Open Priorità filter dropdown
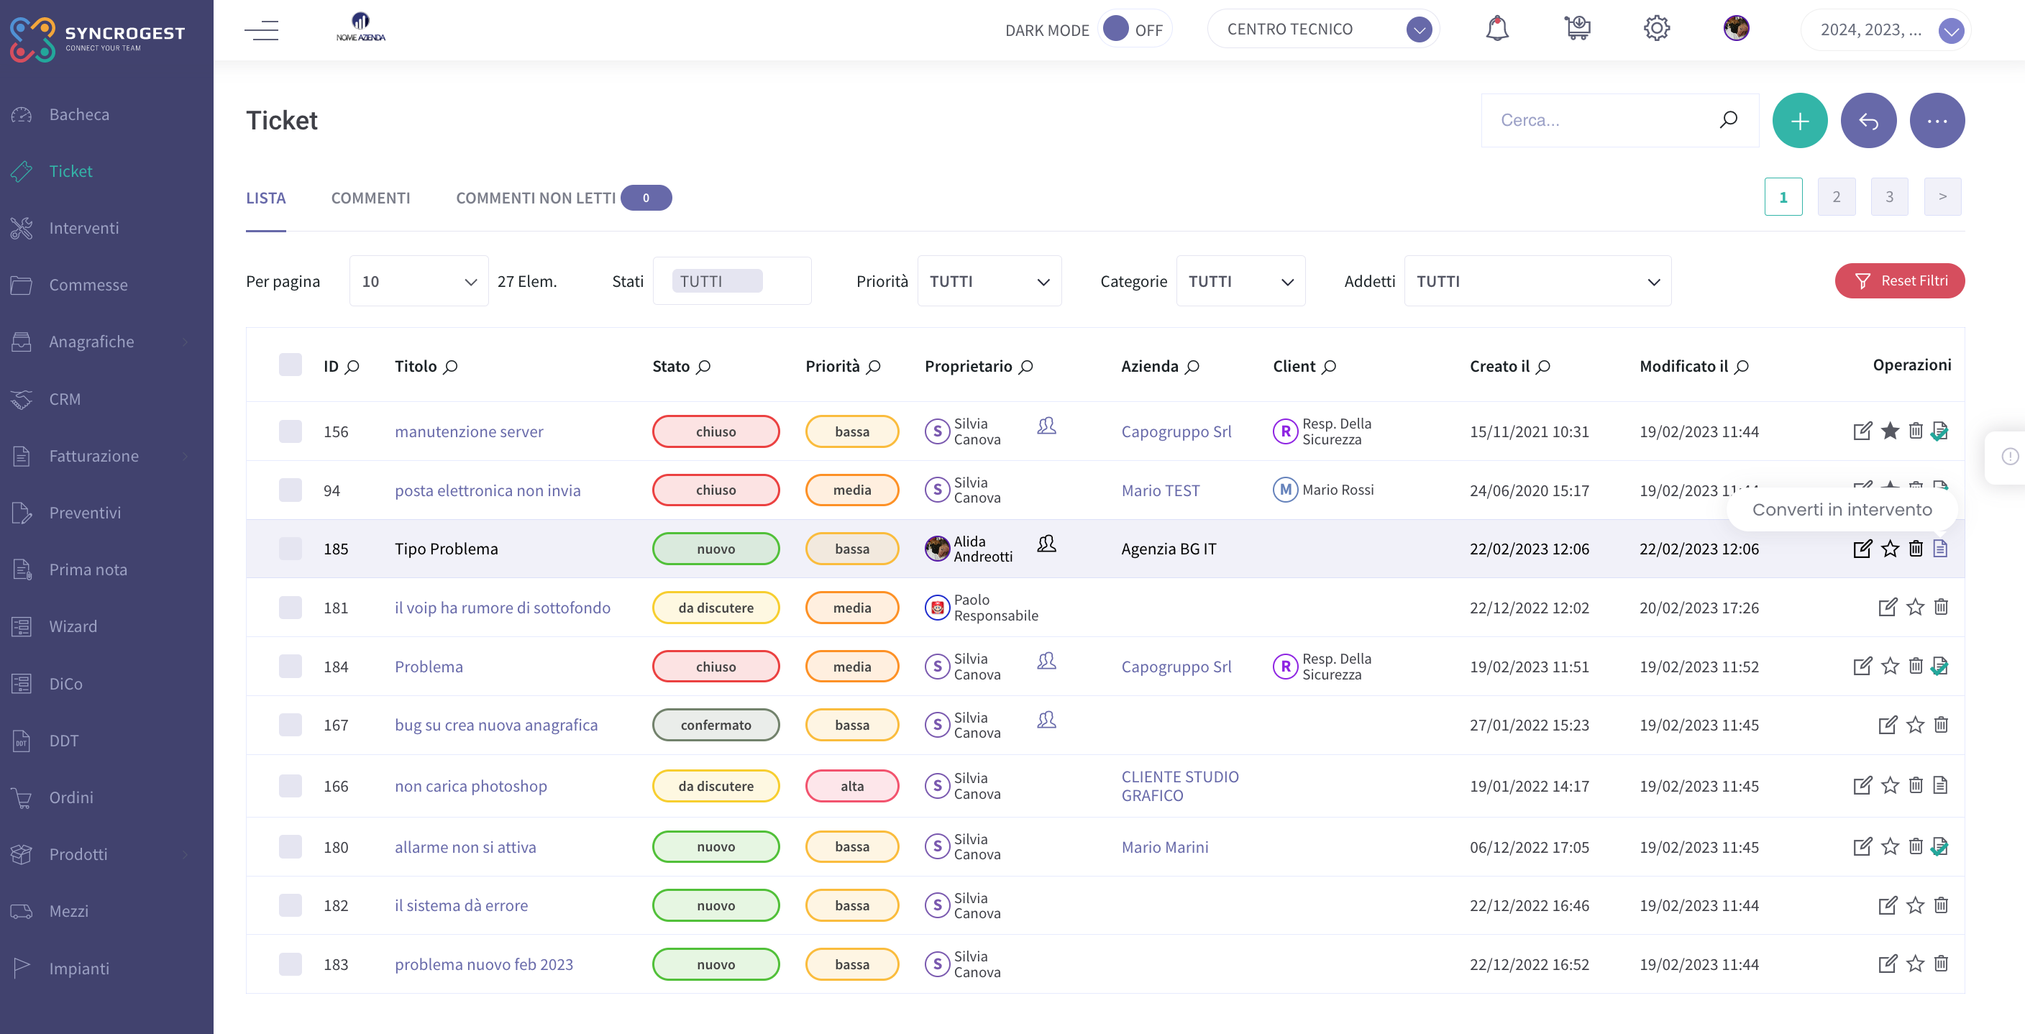 point(989,280)
